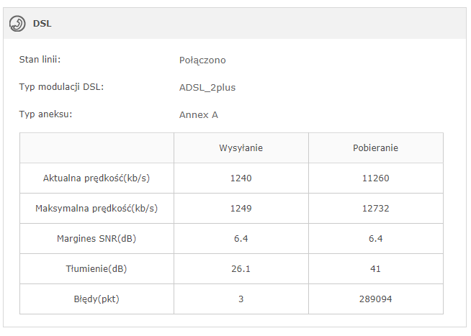Click the Typ modulacji DSL label

coord(62,87)
